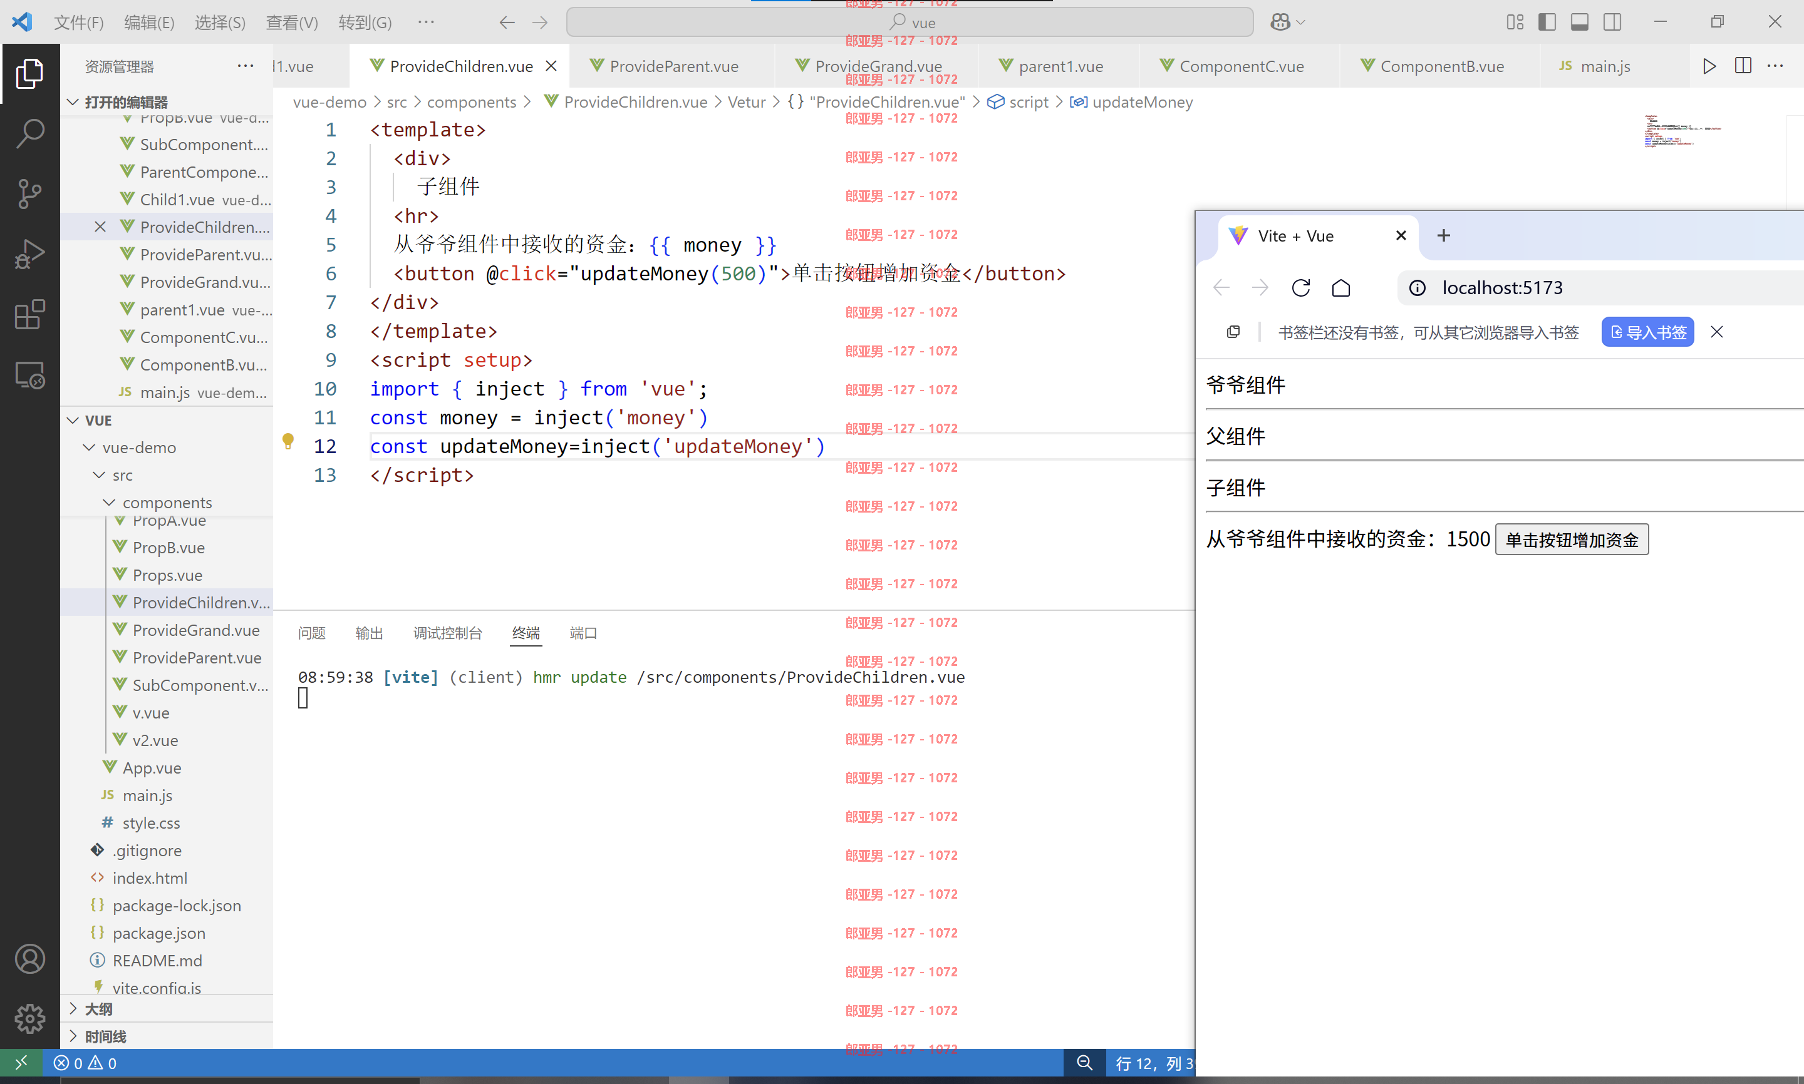1804x1084 pixels.
Task: Open Run and Debug view
Action: click(30, 254)
